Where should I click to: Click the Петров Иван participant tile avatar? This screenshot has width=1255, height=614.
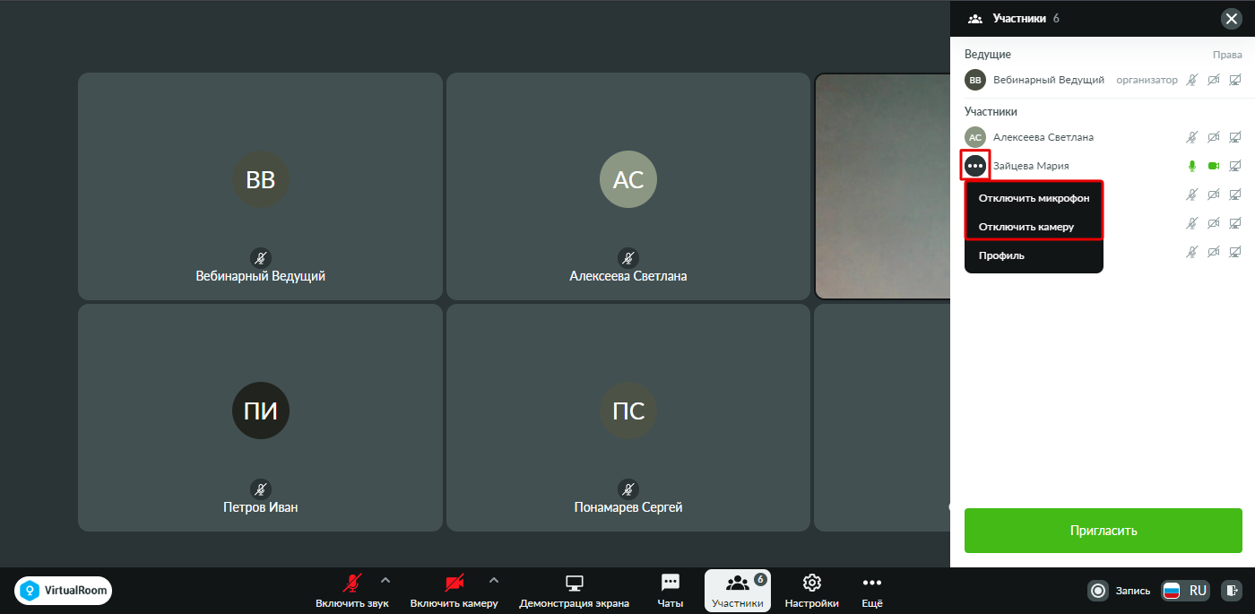click(x=261, y=411)
